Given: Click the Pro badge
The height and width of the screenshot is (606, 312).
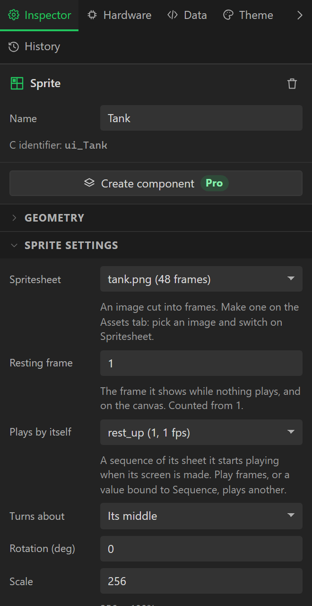Looking at the screenshot, I should pyautogui.click(x=214, y=183).
